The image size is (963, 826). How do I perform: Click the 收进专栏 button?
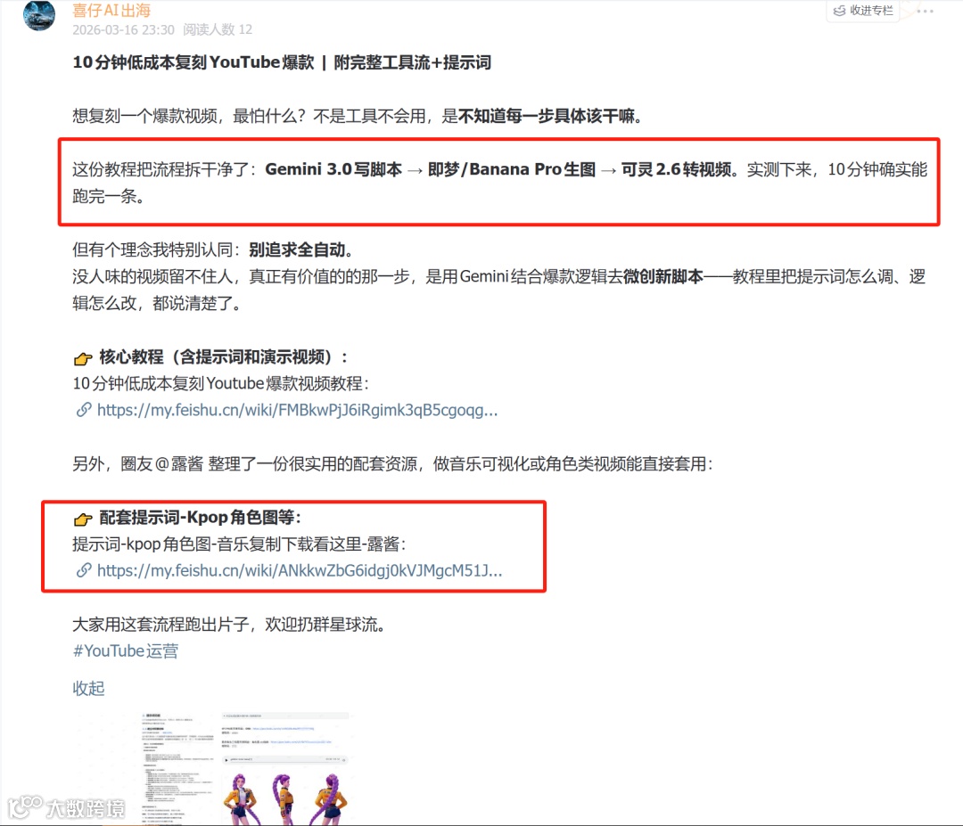click(863, 11)
